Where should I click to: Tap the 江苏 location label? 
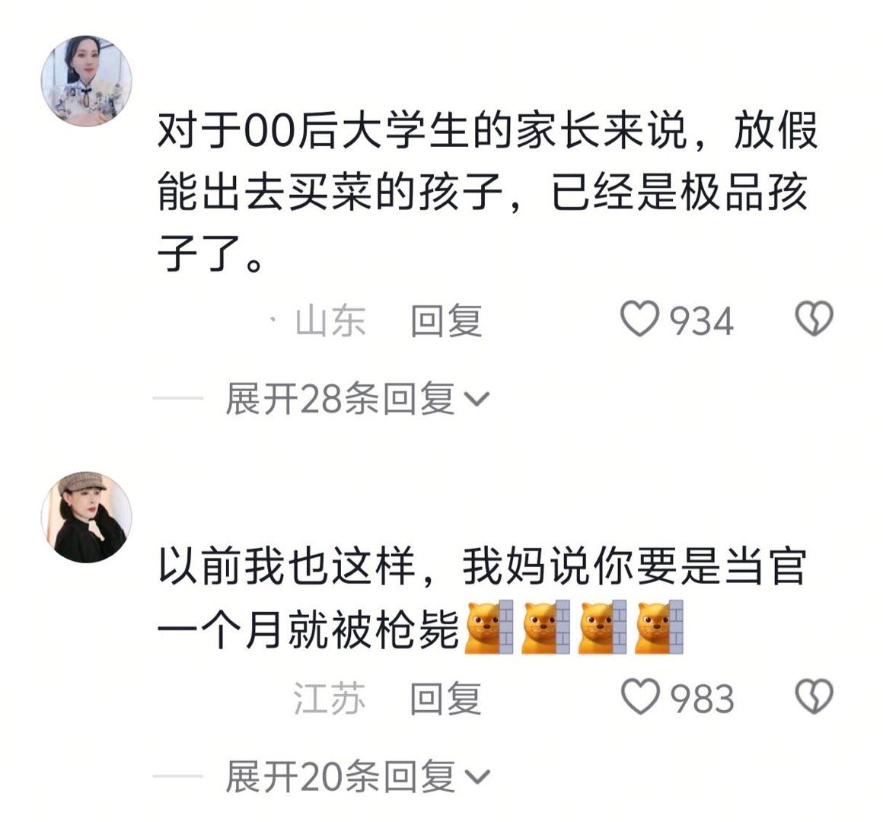coord(330,698)
